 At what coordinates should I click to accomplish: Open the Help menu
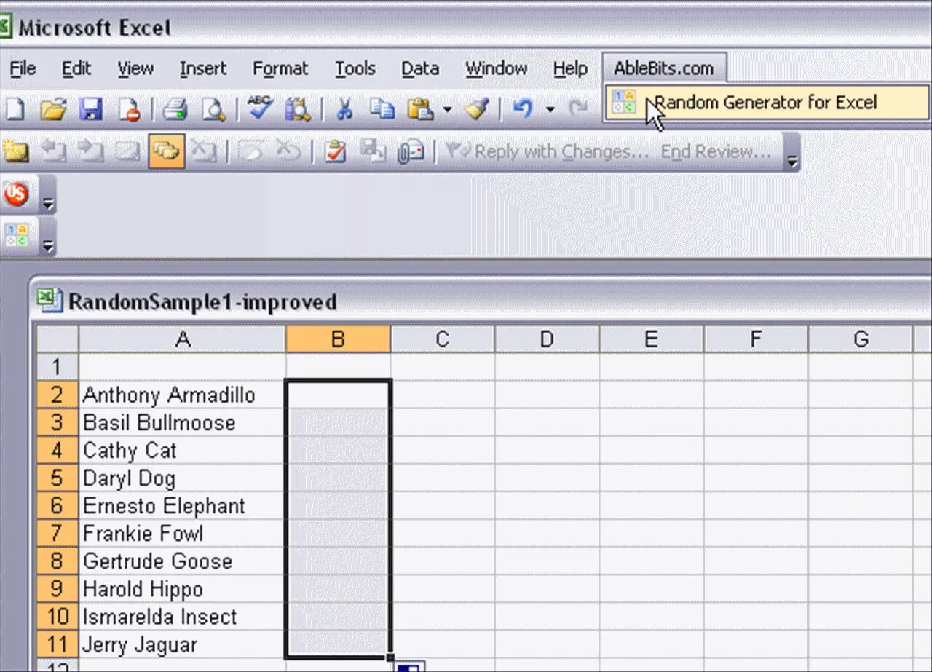coord(570,68)
